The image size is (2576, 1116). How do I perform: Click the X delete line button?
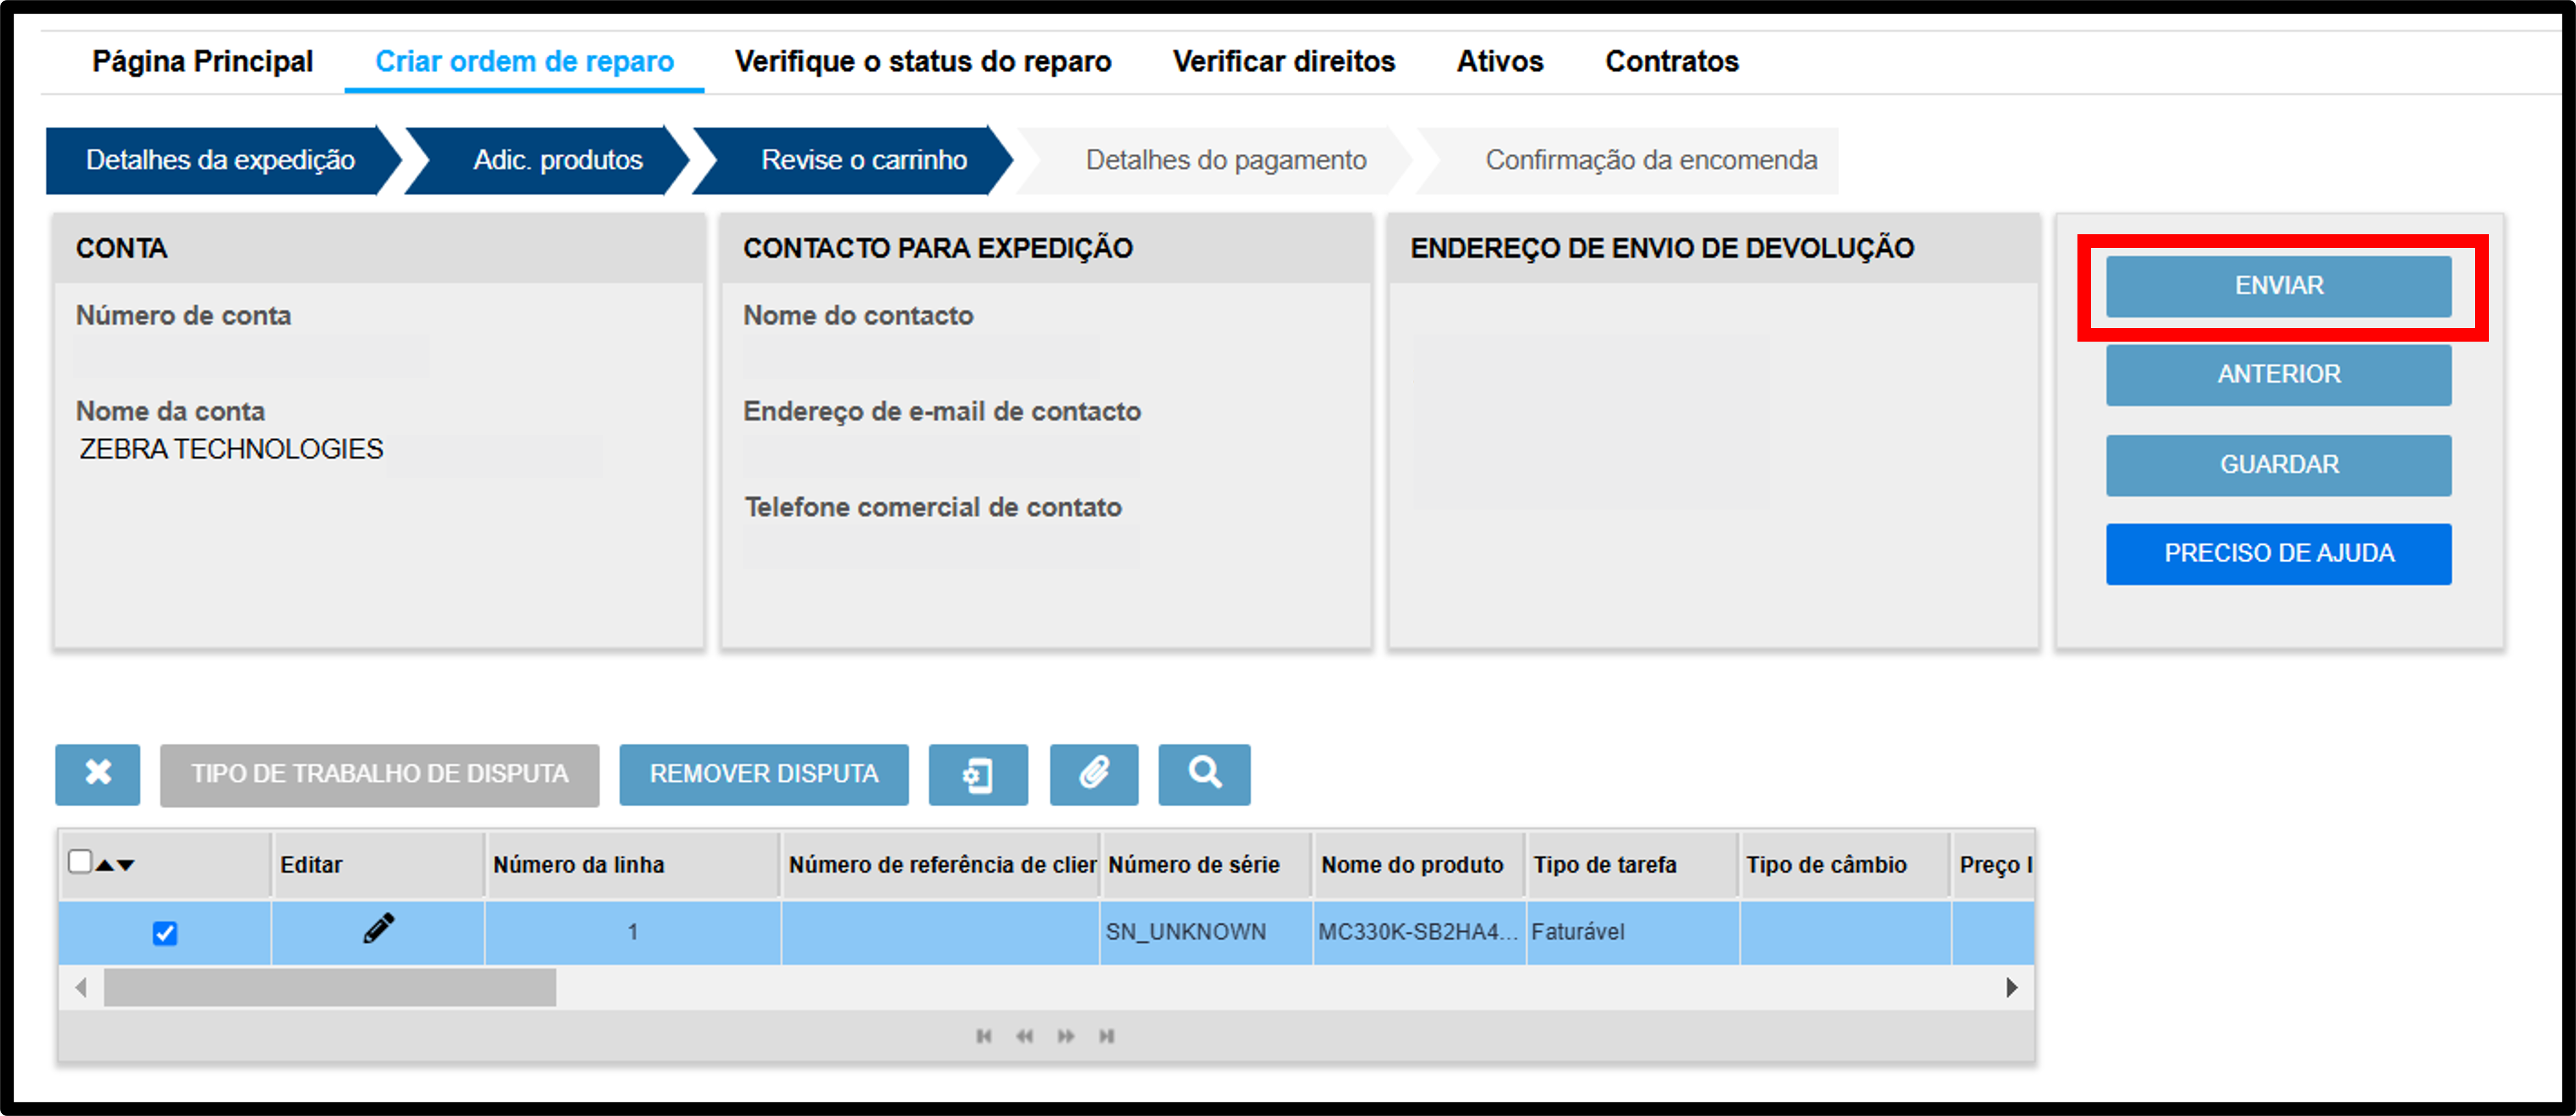pyautogui.click(x=98, y=774)
